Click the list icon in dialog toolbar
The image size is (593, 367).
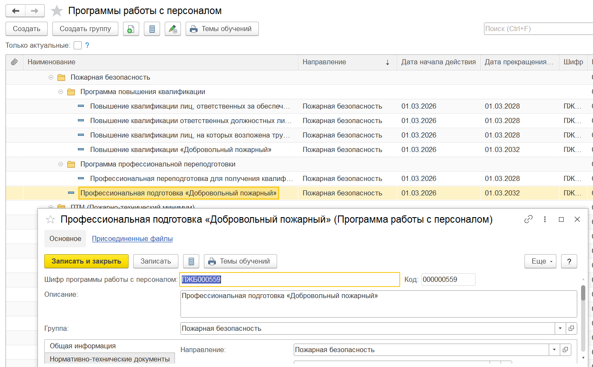pyautogui.click(x=191, y=261)
